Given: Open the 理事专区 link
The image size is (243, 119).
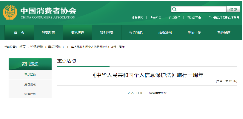Looking at the screenshot, I should [137, 18].
